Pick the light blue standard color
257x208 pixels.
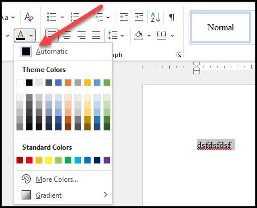point(77,161)
